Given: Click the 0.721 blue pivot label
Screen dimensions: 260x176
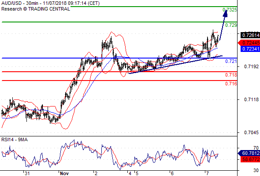Looking at the screenshot, I should (231, 62).
